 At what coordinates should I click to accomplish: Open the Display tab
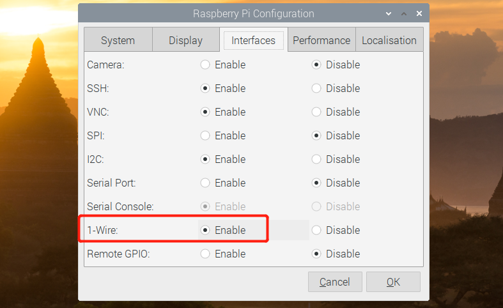(185, 40)
